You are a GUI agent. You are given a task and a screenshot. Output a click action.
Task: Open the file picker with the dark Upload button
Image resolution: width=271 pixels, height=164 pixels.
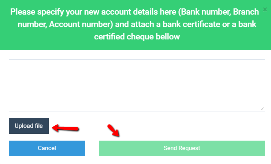pyautogui.click(x=29, y=126)
